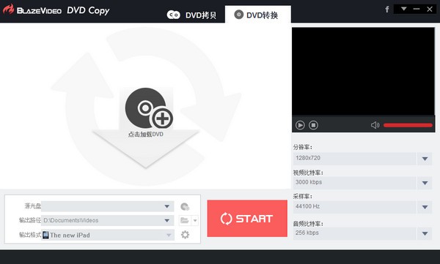Open output format settings gear
This screenshot has height=264, width=440.
(x=185, y=235)
